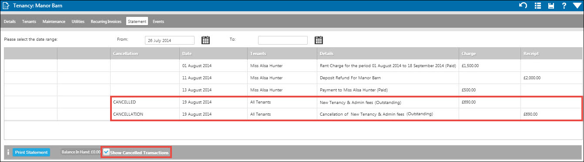
Task: Go to the Recurring Invoices tab
Action: click(x=106, y=21)
